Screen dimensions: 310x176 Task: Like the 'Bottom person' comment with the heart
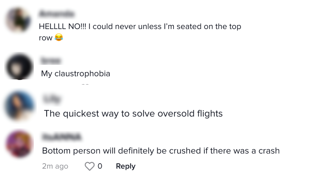(x=90, y=166)
